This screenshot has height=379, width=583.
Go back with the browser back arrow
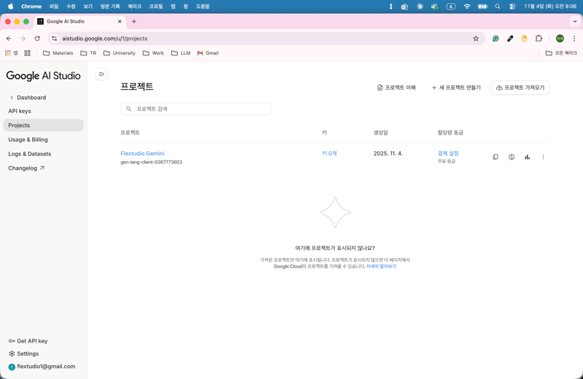[x=9, y=39]
